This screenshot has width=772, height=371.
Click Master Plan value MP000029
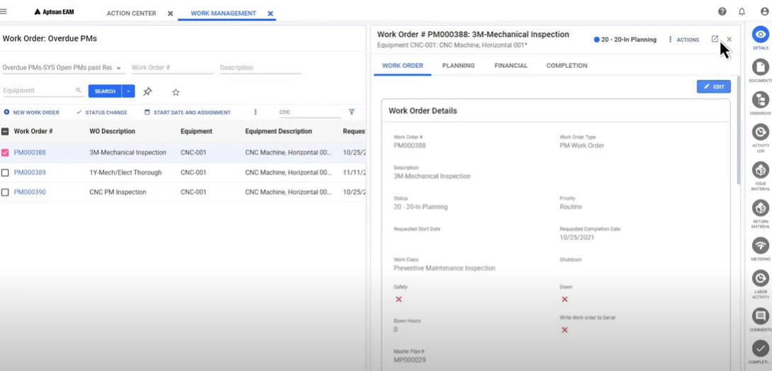pos(410,360)
